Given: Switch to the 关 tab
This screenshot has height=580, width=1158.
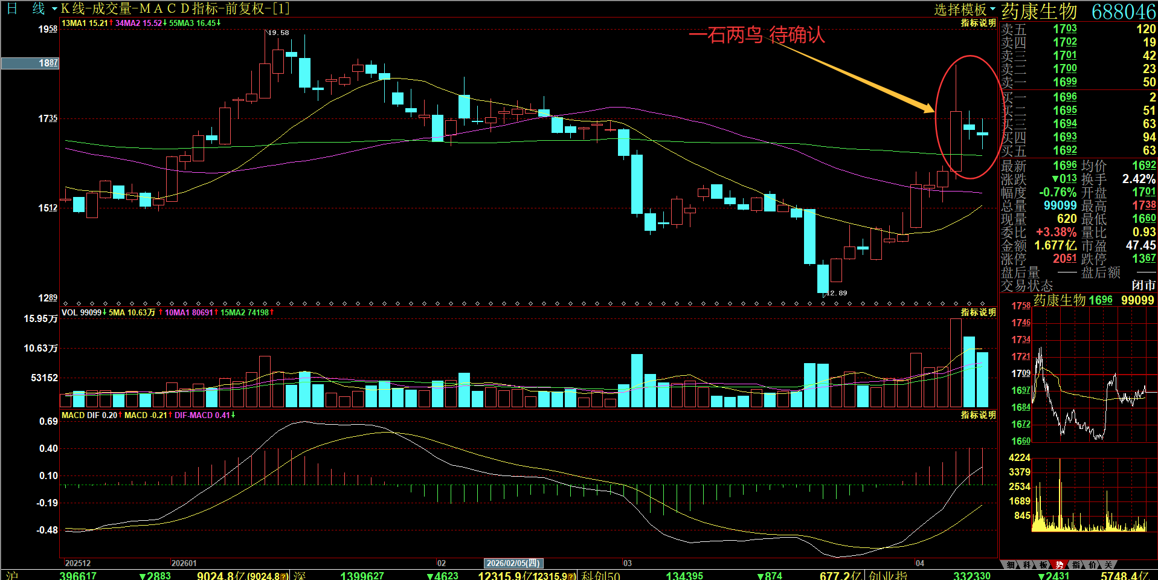Looking at the screenshot, I should (1108, 565).
